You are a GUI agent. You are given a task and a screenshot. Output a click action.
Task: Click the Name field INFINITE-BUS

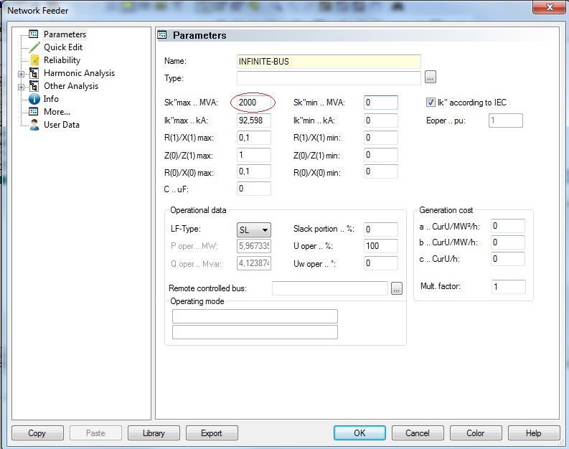click(x=329, y=62)
